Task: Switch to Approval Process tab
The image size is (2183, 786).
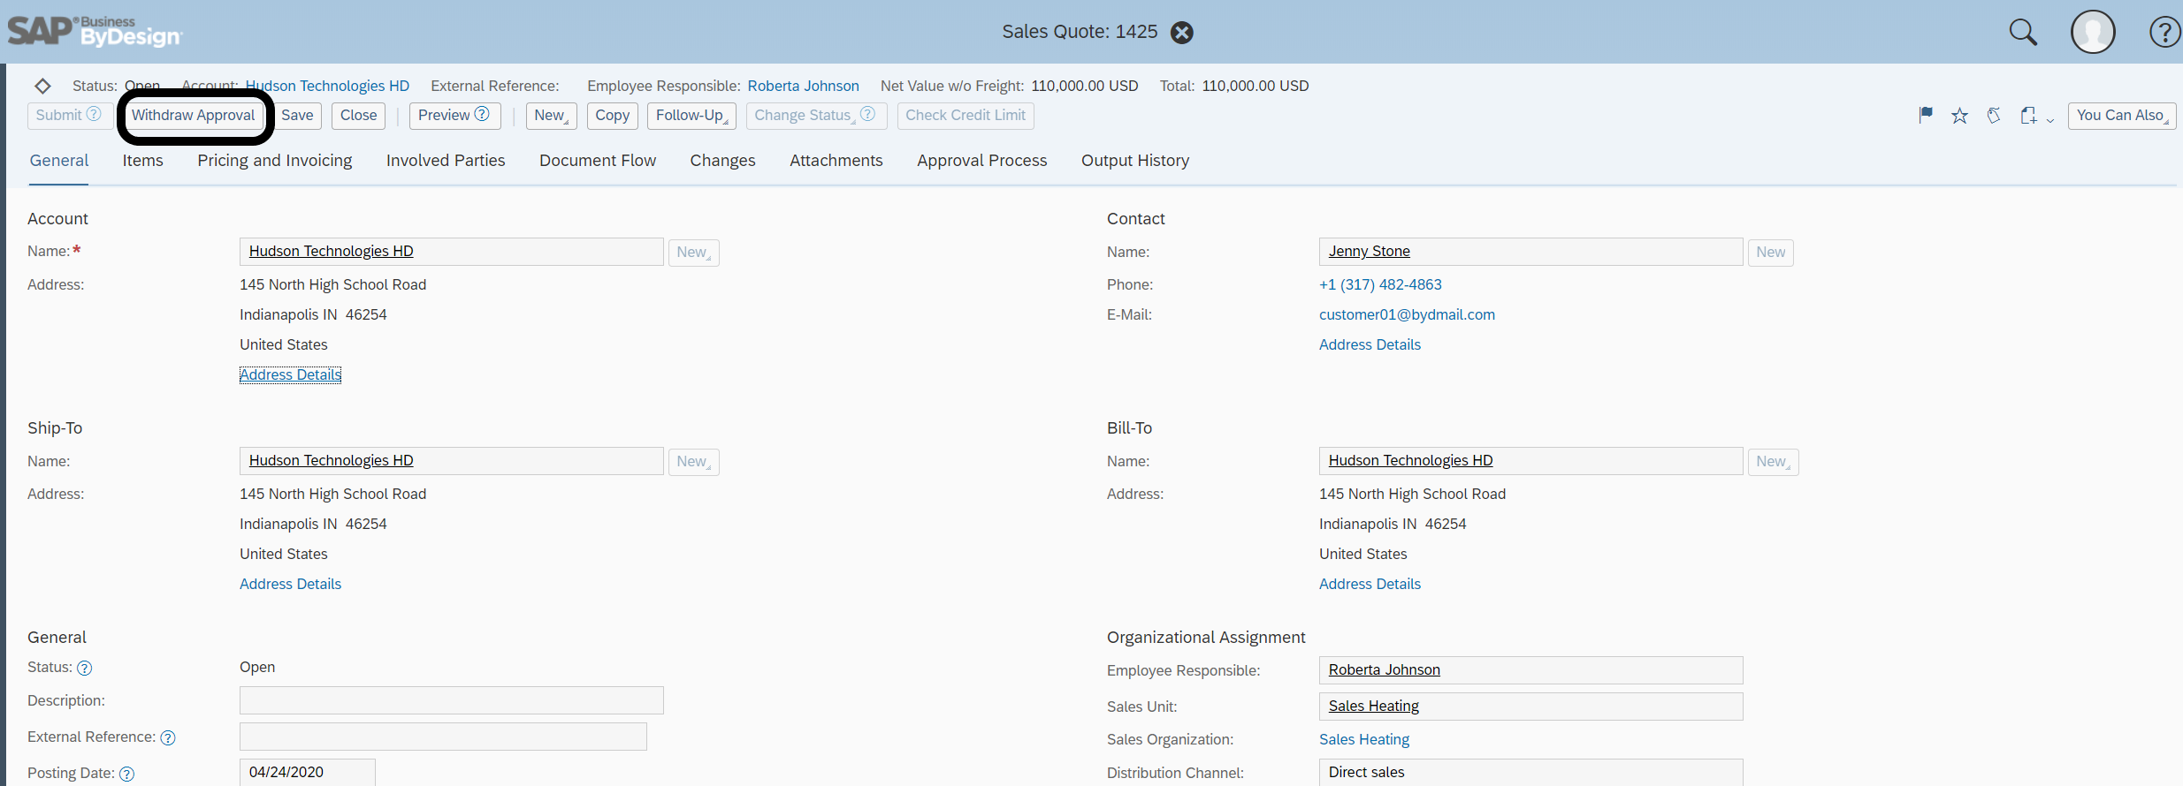Action: [x=981, y=161]
